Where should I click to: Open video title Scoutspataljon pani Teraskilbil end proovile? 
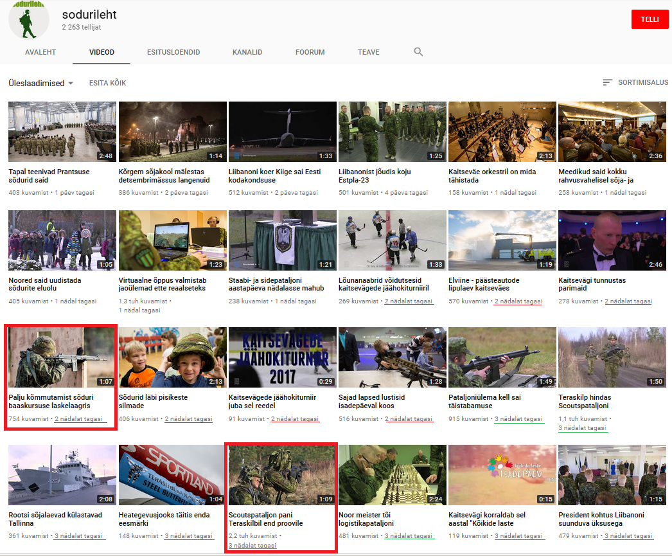[265, 519]
